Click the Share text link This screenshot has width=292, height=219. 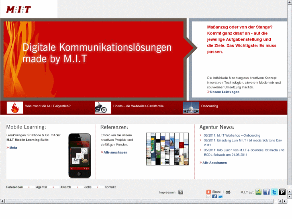216,192
